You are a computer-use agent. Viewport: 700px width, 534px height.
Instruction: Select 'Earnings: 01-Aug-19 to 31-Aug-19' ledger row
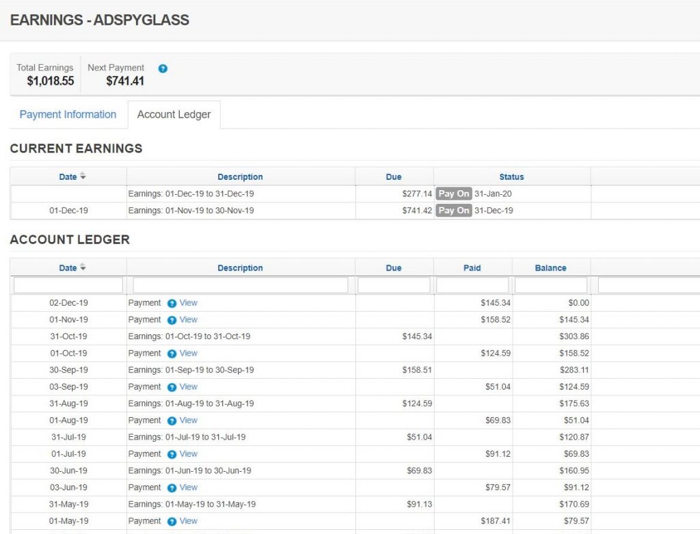(355, 403)
